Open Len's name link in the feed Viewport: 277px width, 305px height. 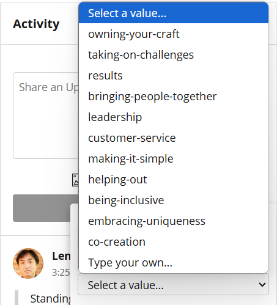coord(61,256)
